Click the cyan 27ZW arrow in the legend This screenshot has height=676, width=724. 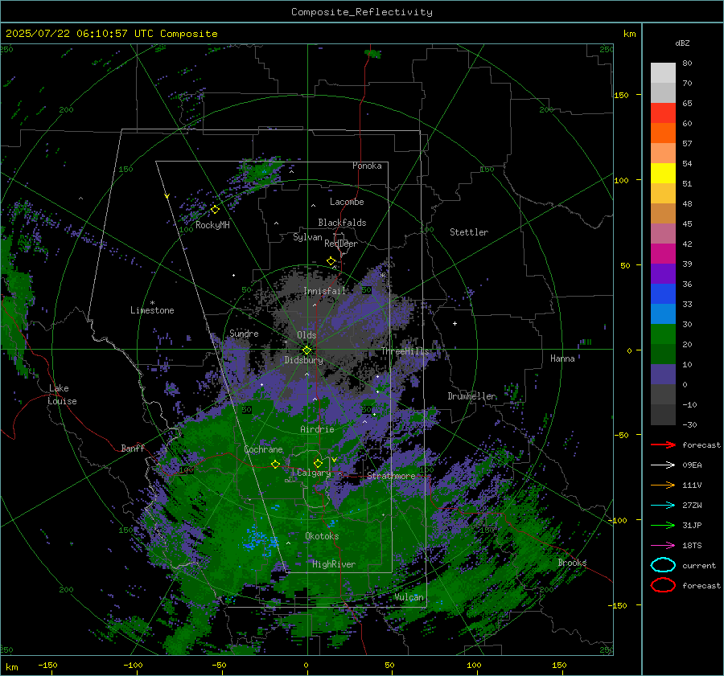[x=663, y=506]
